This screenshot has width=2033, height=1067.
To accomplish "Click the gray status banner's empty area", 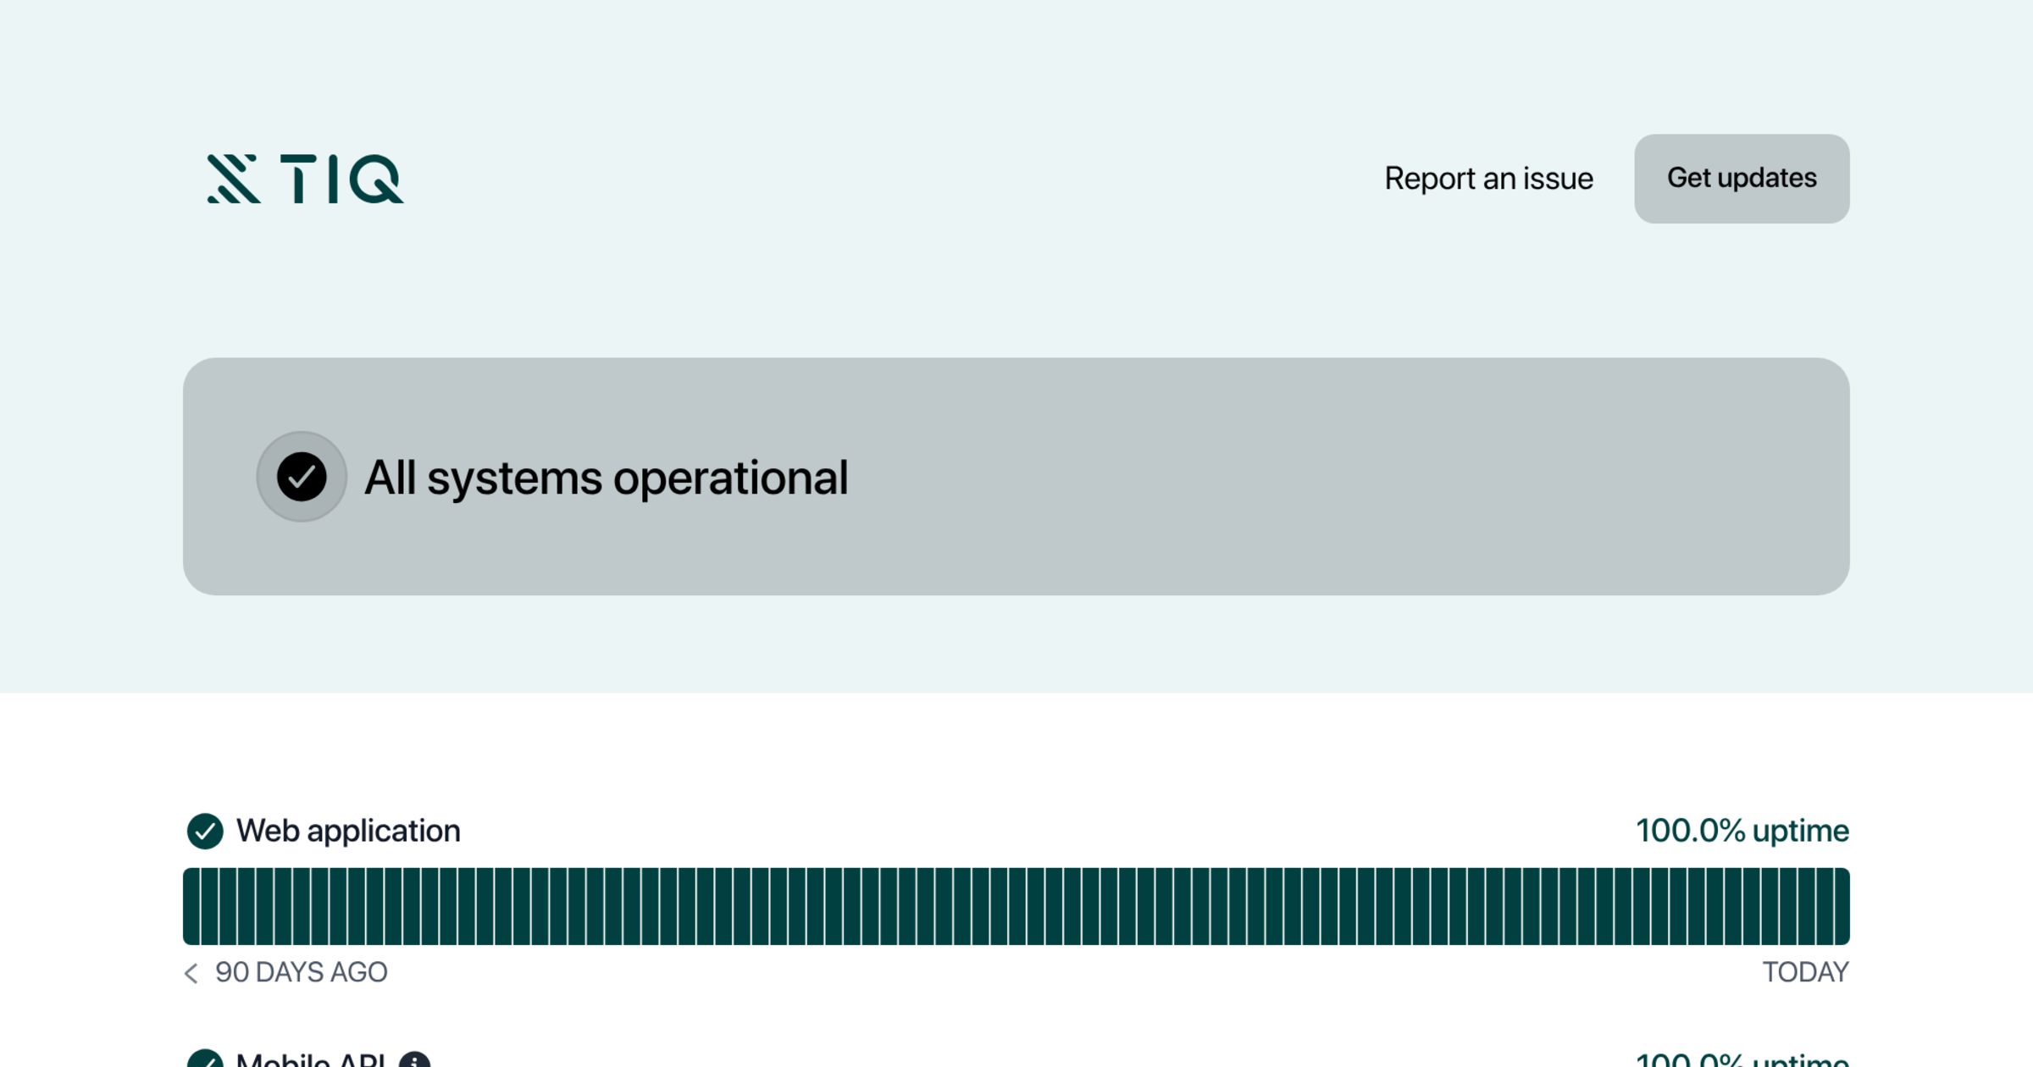I will click(1355, 477).
